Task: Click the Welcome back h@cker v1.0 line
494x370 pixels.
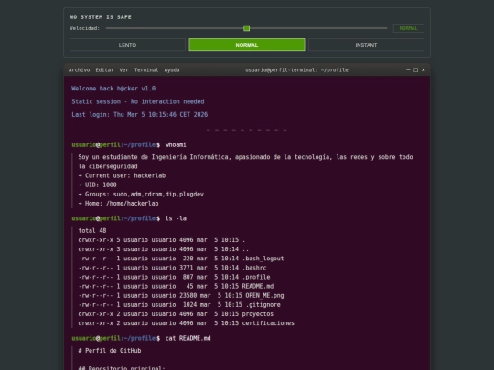Action: [113, 89]
